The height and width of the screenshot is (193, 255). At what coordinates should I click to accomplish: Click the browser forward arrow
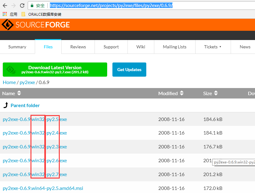pos(14,6)
